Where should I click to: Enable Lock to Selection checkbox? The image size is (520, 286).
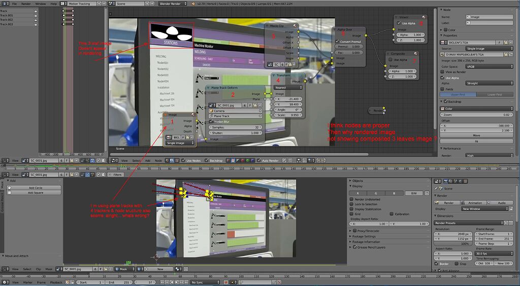[x=351, y=204]
